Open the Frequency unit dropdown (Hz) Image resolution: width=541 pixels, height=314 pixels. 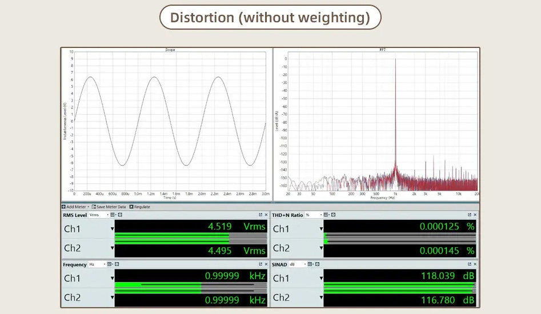(97, 264)
